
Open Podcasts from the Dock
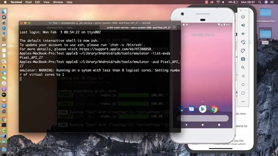click(4, 89)
